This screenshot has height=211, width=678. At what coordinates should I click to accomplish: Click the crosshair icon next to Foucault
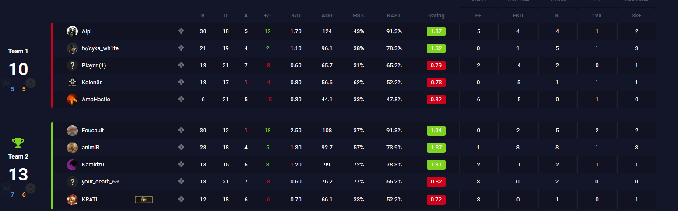pyautogui.click(x=181, y=130)
